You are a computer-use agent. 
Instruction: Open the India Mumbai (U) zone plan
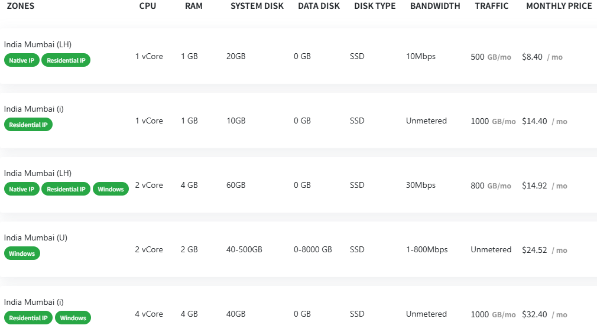35,238
